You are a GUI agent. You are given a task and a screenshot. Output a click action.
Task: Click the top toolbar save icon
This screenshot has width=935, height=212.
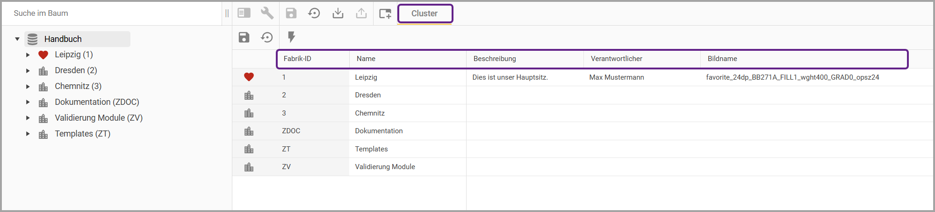291,13
